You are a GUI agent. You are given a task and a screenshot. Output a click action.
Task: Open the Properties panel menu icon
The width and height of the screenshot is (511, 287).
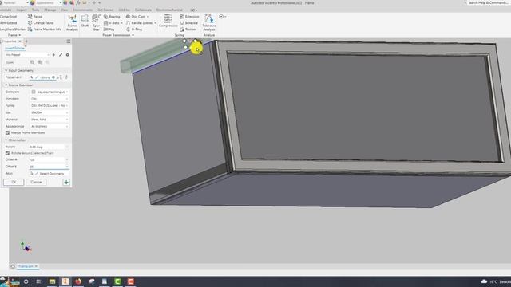point(69,41)
